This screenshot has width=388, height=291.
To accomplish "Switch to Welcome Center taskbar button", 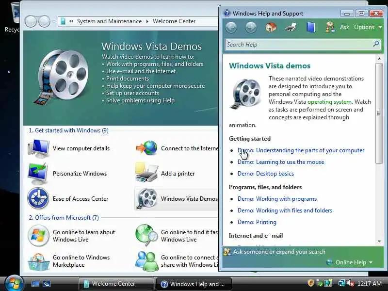I will (116, 284).
